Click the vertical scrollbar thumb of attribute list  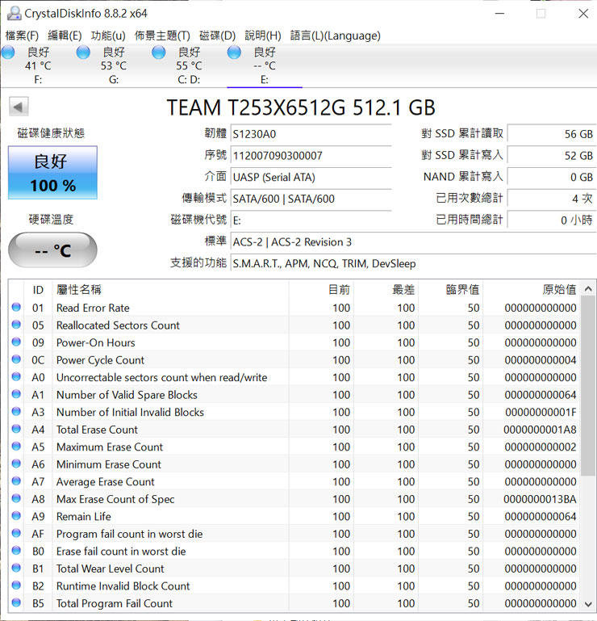coord(588,386)
